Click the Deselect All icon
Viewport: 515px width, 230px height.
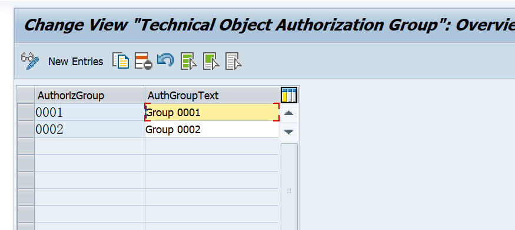pos(234,61)
